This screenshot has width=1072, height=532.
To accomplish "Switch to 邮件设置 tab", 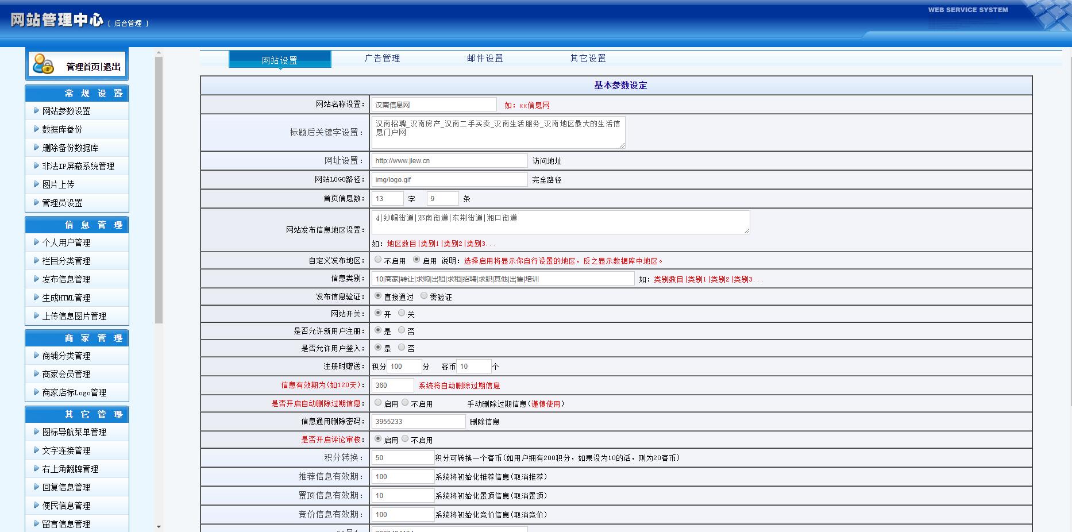I will [x=485, y=58].
